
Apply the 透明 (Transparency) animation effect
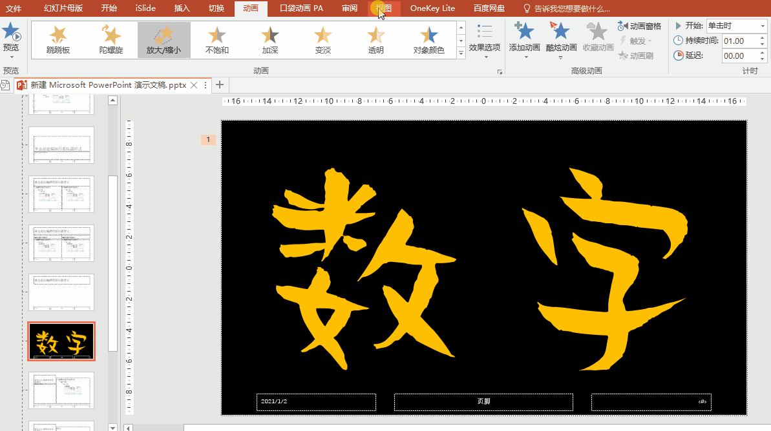point(375,40)
